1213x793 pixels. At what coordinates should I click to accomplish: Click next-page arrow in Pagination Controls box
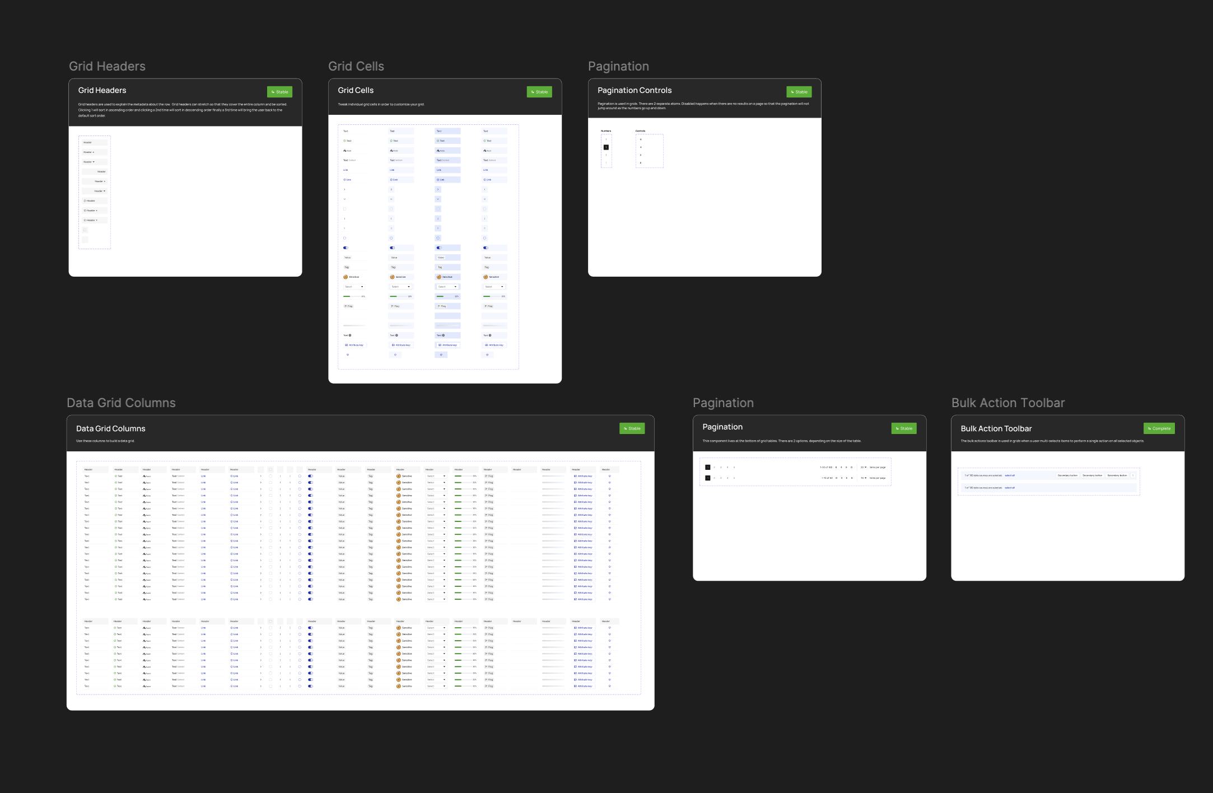coord(641,155)
